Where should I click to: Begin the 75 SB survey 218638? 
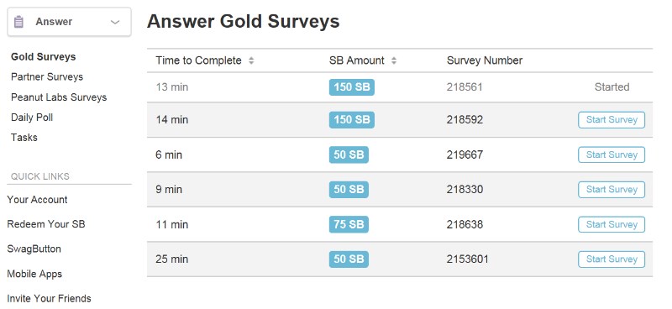click(x=612, y=224)
